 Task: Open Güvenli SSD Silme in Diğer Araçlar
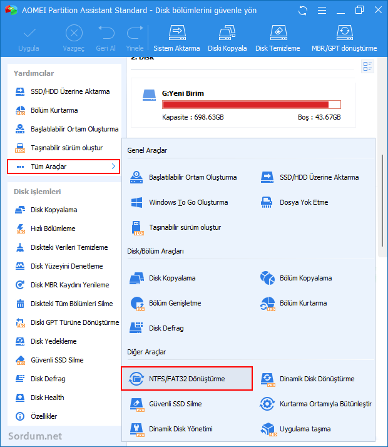point(166,404)
